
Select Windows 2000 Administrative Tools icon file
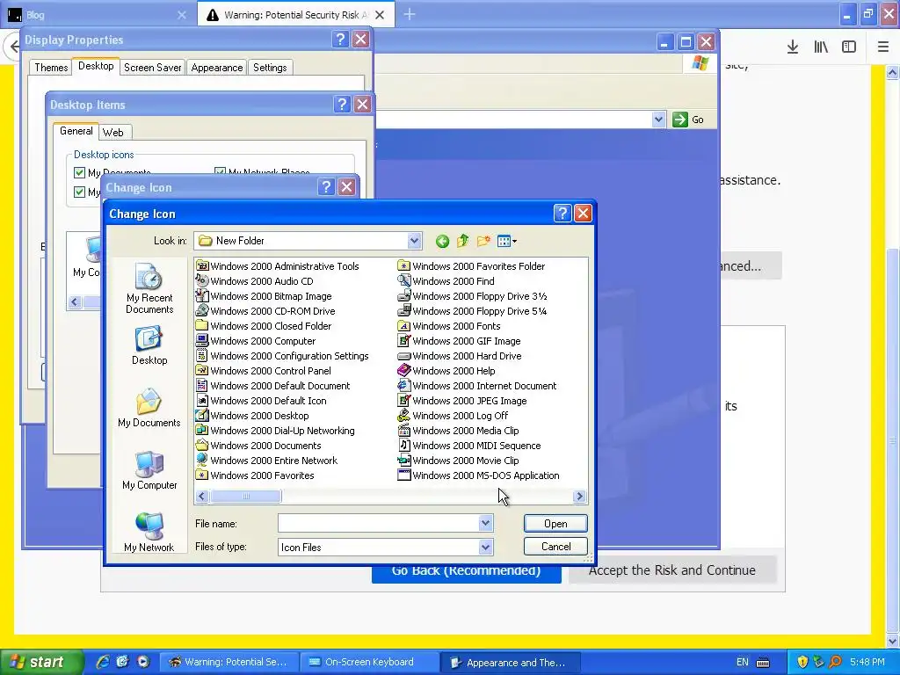[x=278, y=265]
